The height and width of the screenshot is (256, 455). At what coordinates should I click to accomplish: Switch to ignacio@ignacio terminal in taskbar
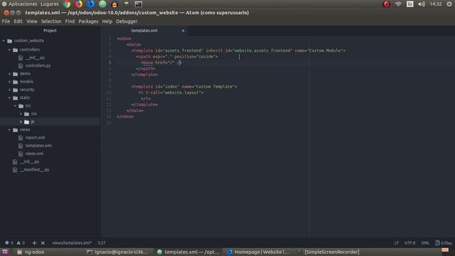(x=117, y=252)
